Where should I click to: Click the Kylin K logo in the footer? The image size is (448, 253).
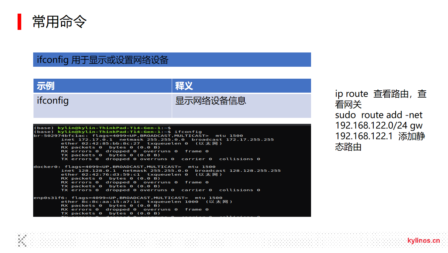pos(22,240)
